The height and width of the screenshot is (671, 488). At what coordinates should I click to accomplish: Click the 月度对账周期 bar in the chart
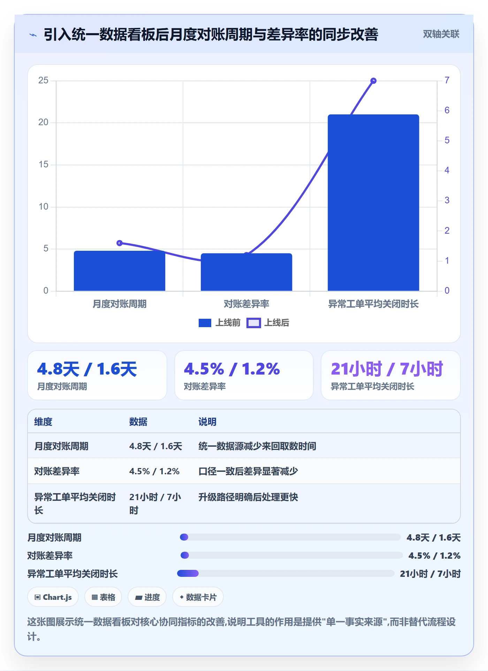click(x=120, y=271)
